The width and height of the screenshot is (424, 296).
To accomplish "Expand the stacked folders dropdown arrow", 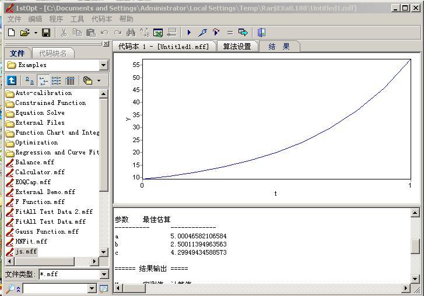I will click(x=99, y=80).
